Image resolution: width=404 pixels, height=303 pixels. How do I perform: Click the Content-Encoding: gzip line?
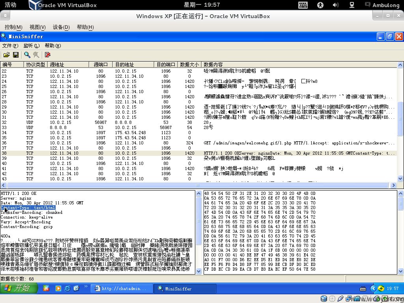[26, 227]
